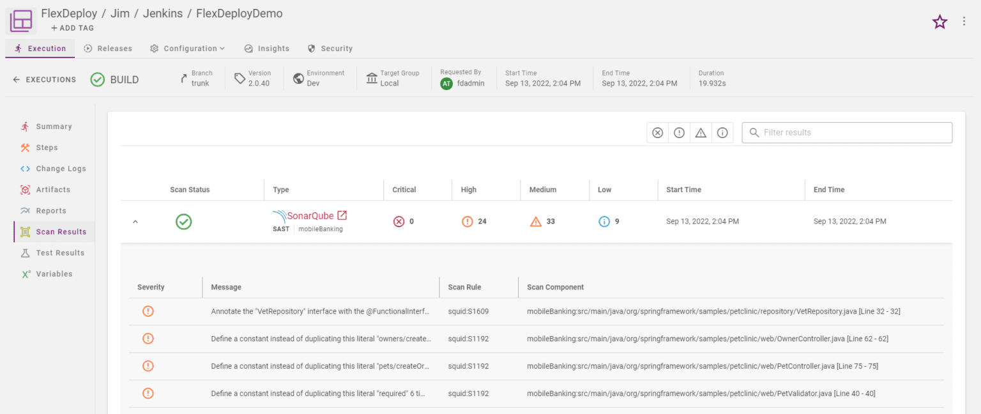The image size is (981, 414).
Task: Open SonarQube via the external link
Action: (340, 215)
